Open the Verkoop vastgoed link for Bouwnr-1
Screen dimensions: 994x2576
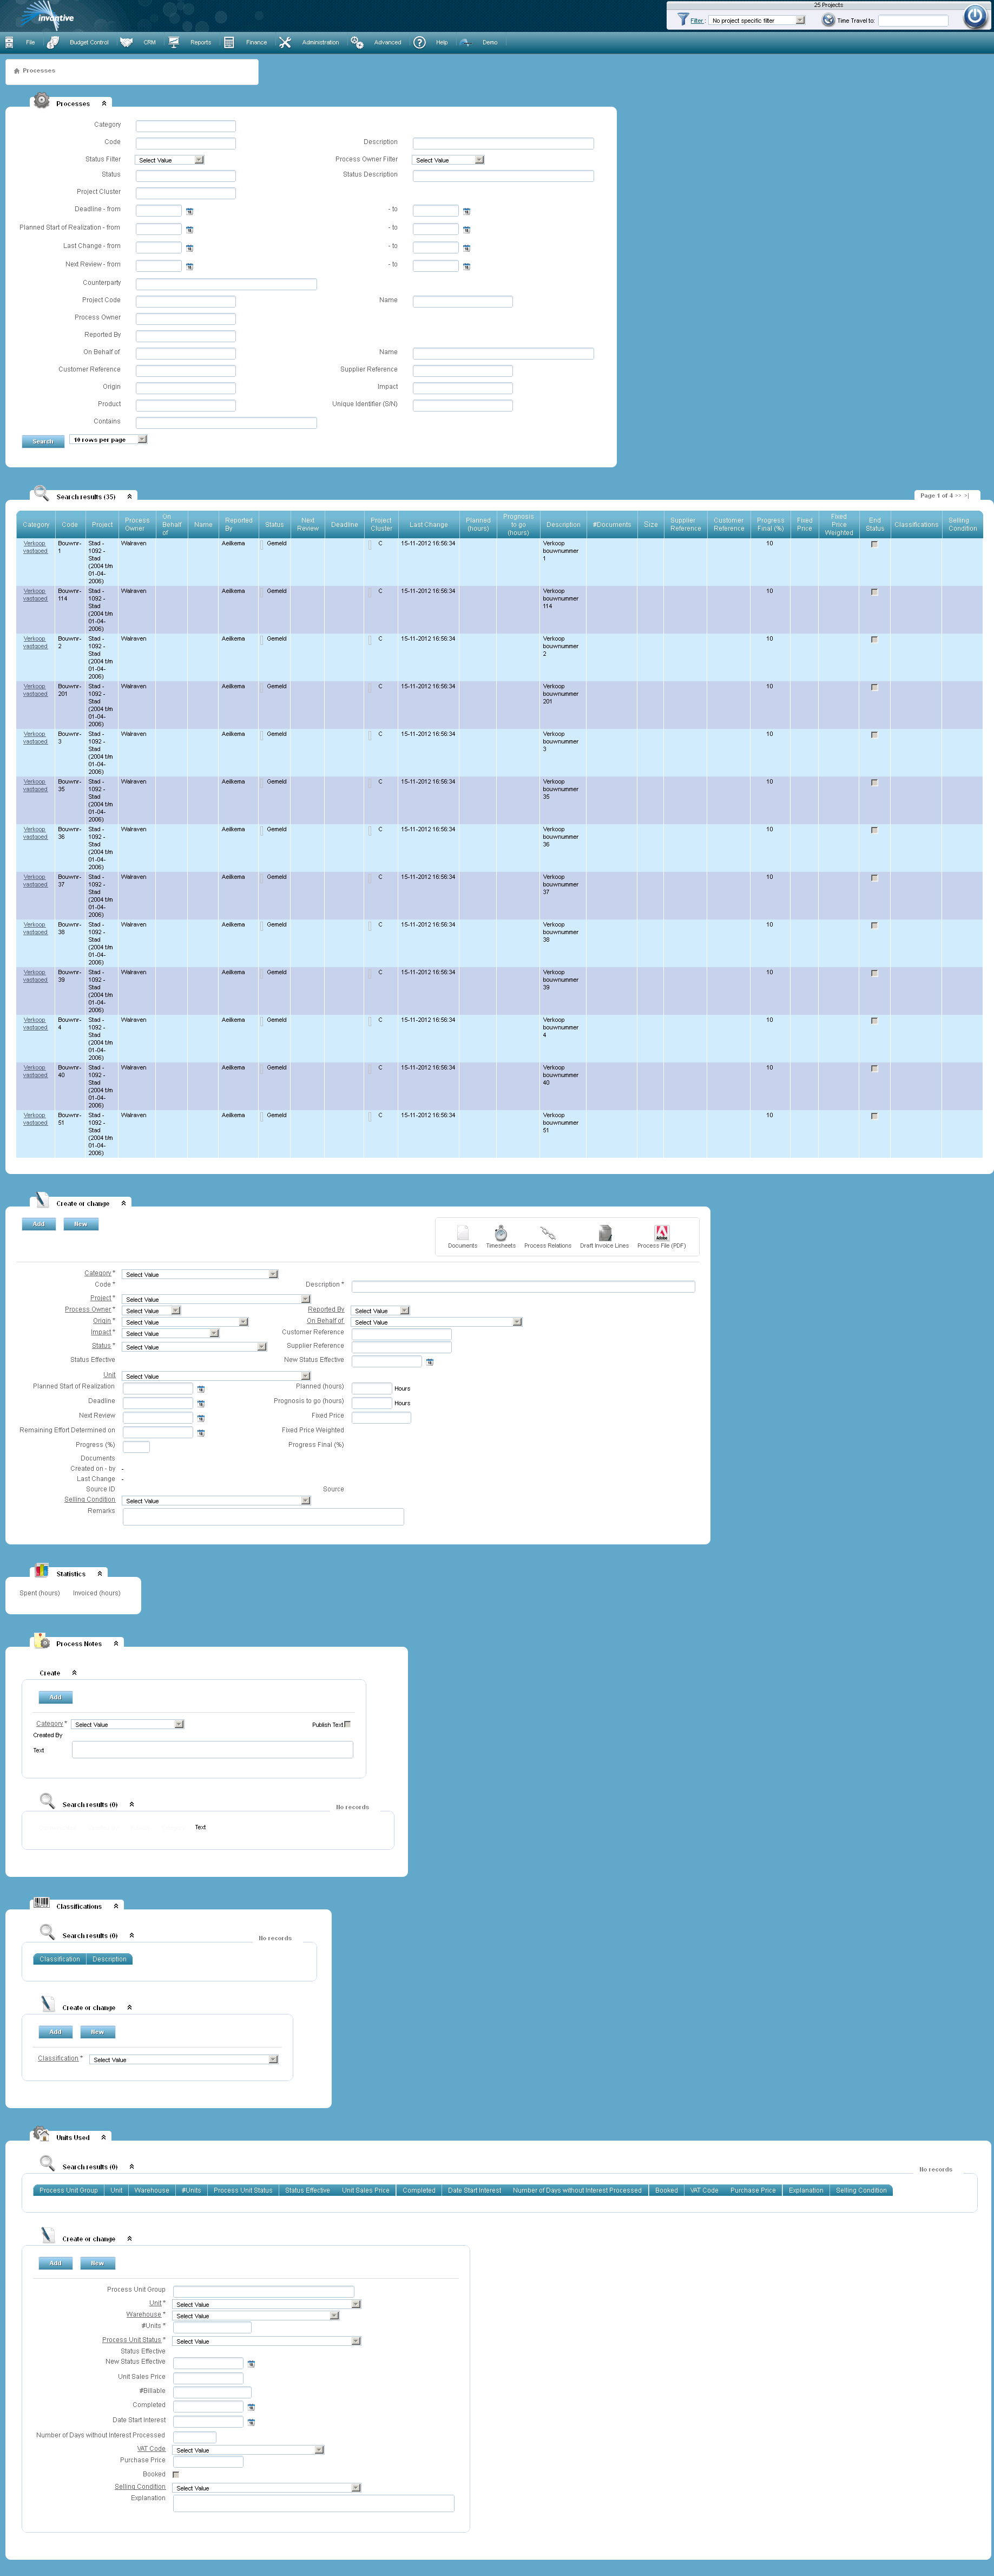coord(35,547)
